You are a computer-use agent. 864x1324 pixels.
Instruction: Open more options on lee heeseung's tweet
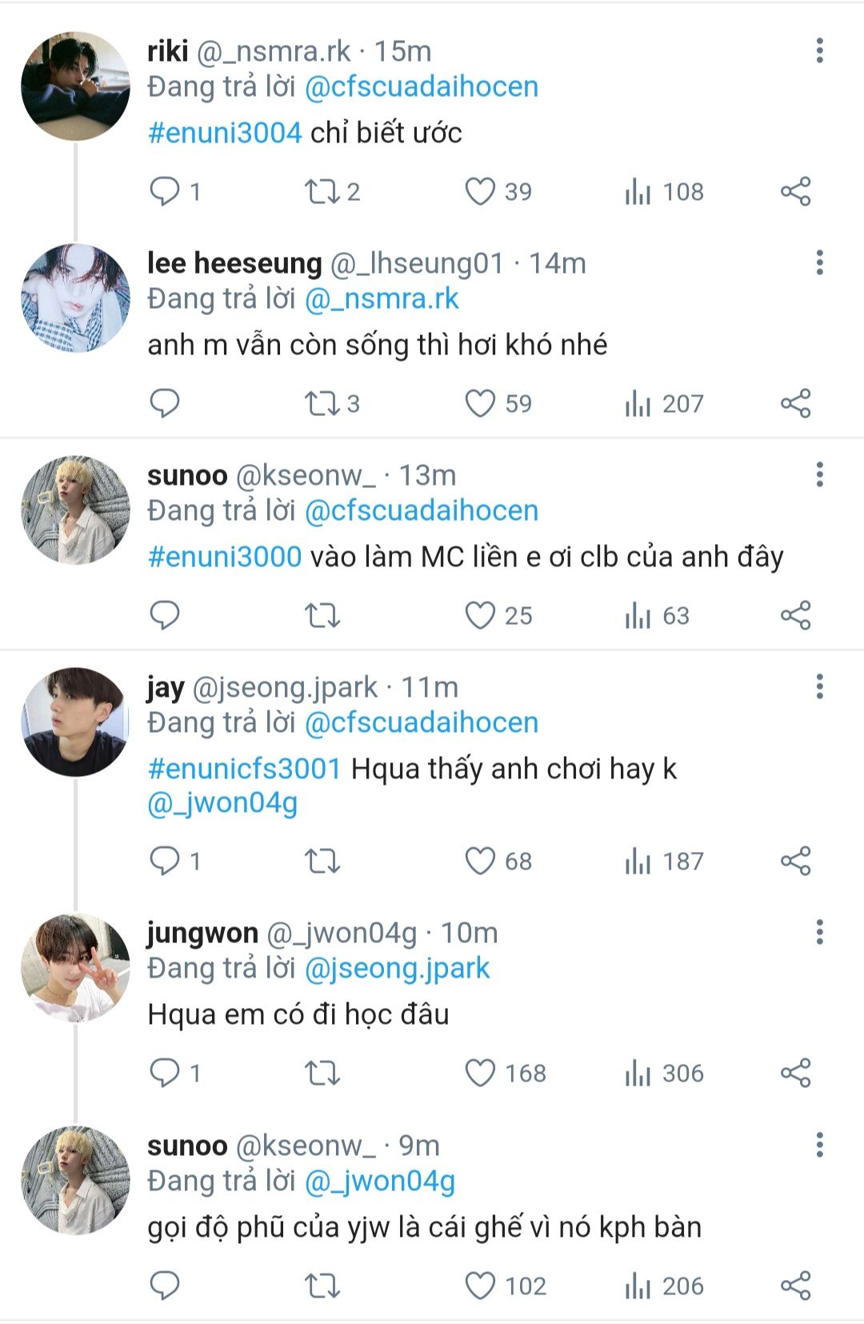[819, 263]
